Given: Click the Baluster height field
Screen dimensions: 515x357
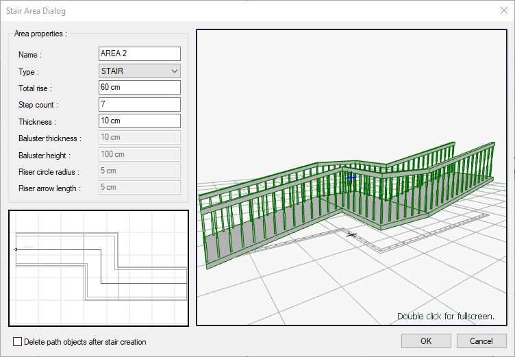Looking at the screenshot, I should (140, 155).
